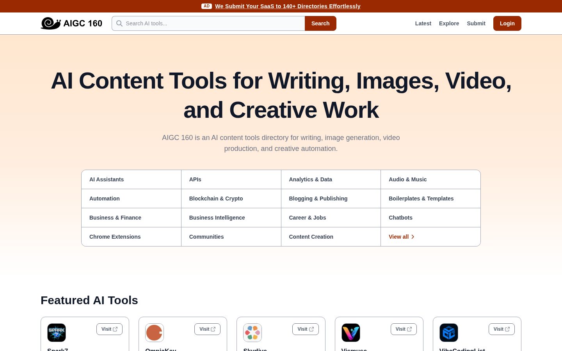Image resolution: width=562 pixels, height=351 pixels.
Task: Open the Explore menu item
Action: (449, 23)
